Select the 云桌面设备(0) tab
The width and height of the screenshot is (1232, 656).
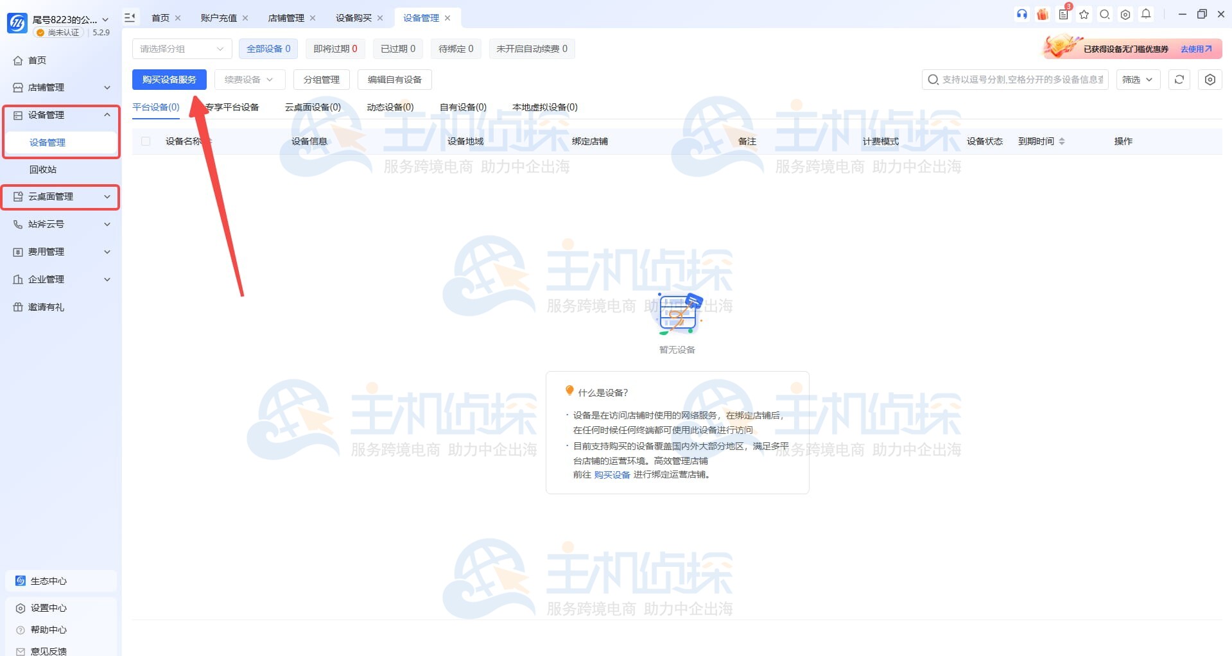pos(311,107)
